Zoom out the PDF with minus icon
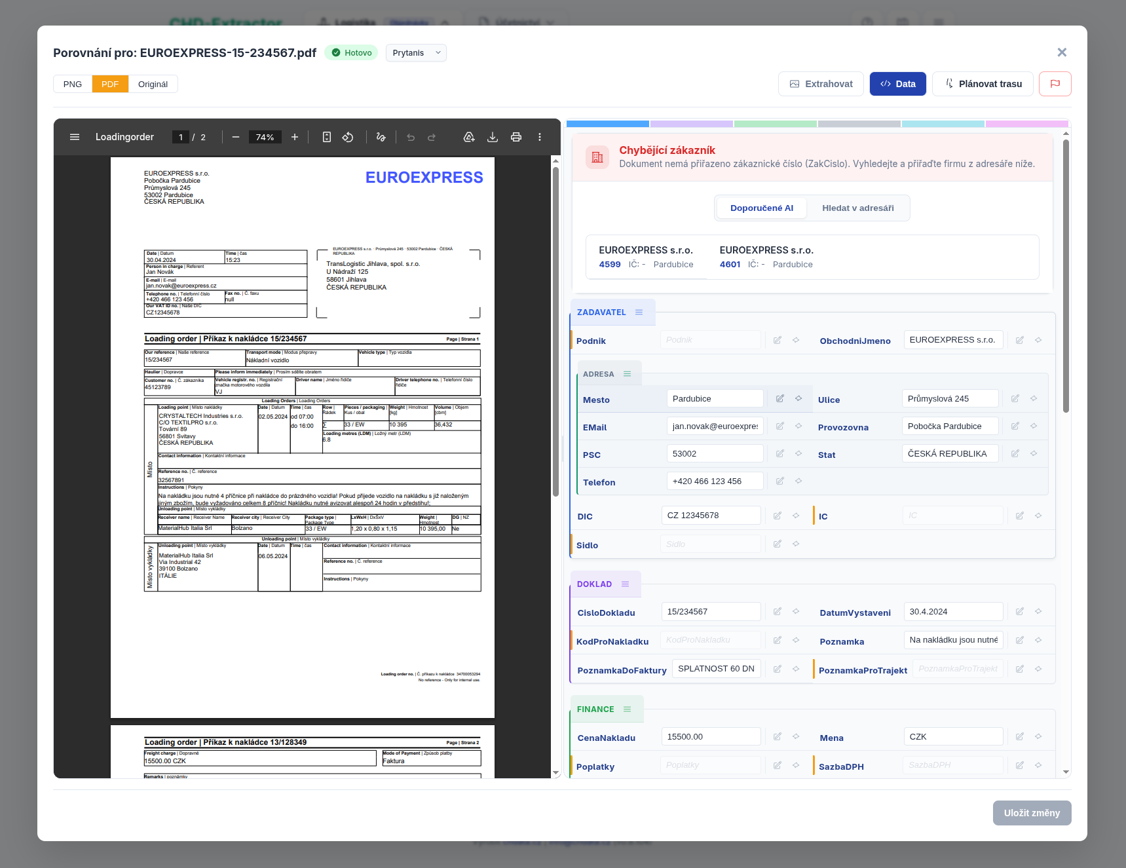Image resolution: width=1126 pixels, height=868 pixels. [x=236, y=137]
